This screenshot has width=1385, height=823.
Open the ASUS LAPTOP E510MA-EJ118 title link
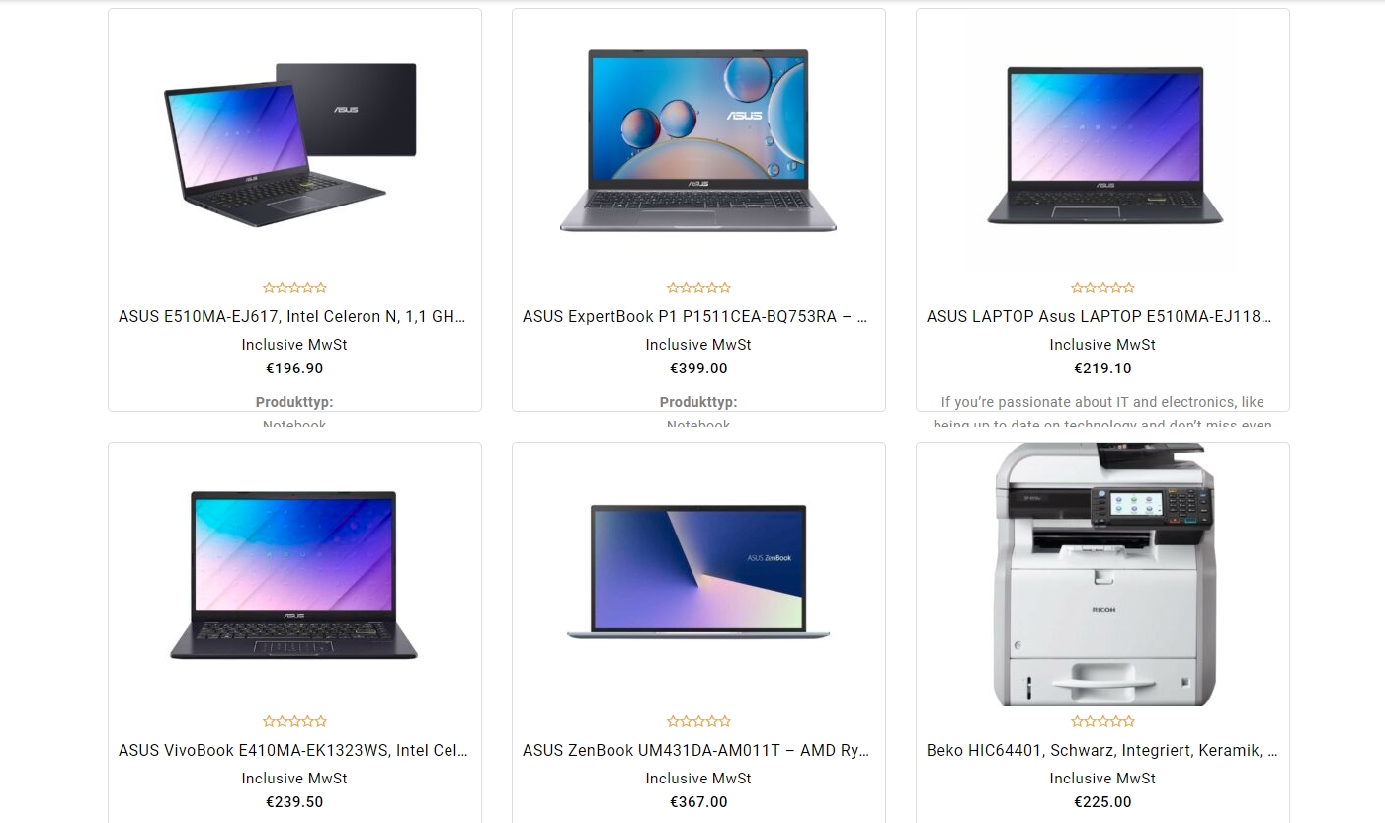point(1100,317)
